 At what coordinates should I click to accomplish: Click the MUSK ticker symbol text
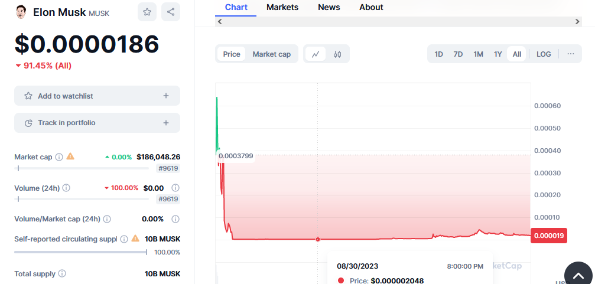coord(99,13)
